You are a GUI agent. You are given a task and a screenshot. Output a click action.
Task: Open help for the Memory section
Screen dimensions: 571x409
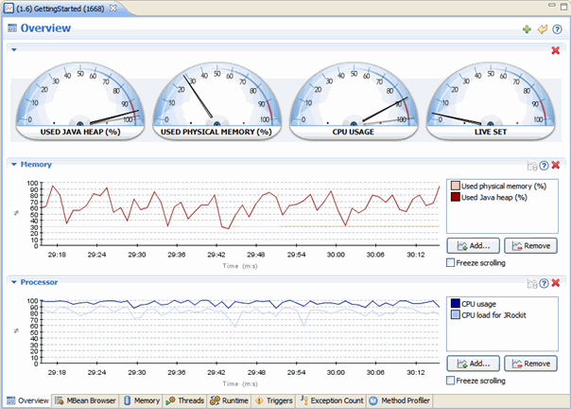(545, 165)
